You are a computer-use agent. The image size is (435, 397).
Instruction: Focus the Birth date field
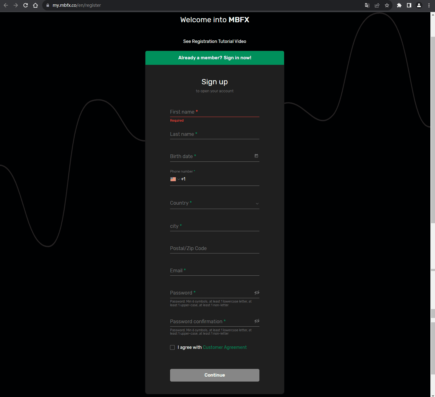click(x=215, y=156)
